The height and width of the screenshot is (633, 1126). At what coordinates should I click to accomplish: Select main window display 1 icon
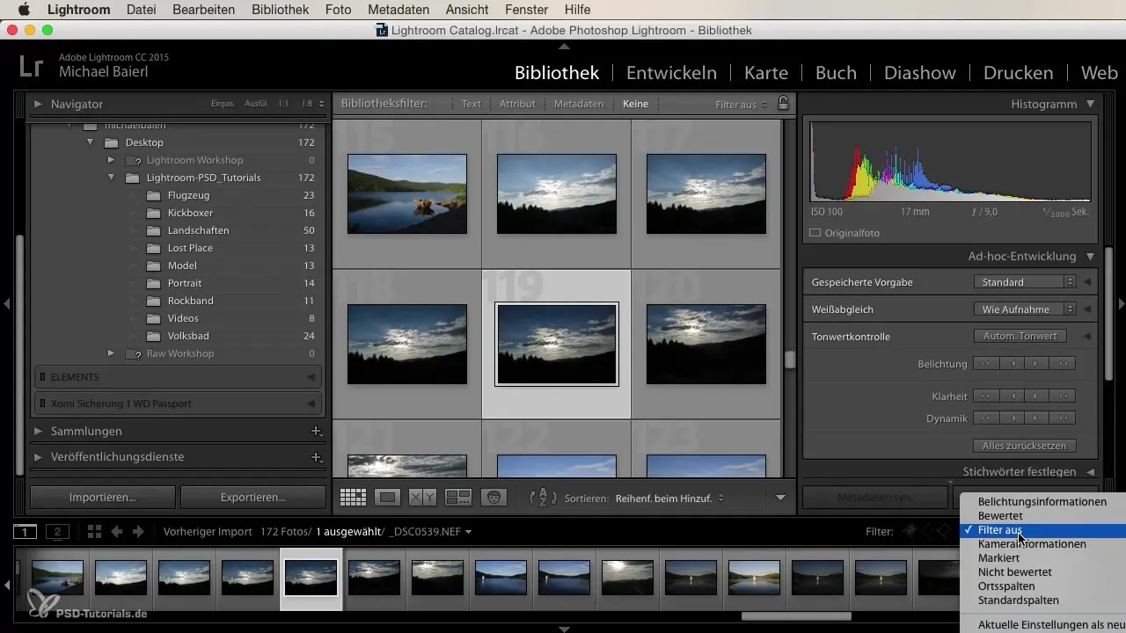click(x=25, y=531)
